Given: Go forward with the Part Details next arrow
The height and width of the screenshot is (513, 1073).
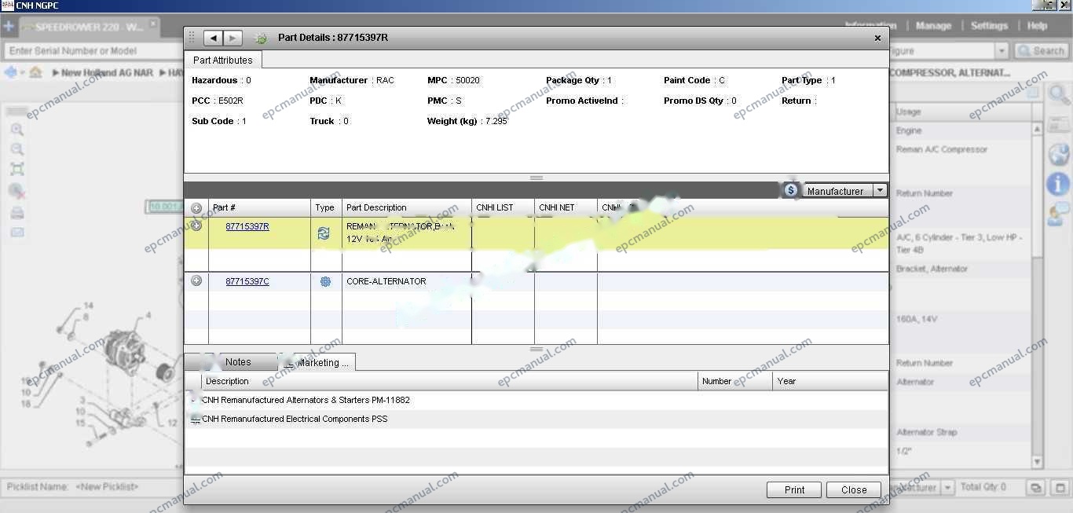Looking at the screenshot, I should [233, 38].
